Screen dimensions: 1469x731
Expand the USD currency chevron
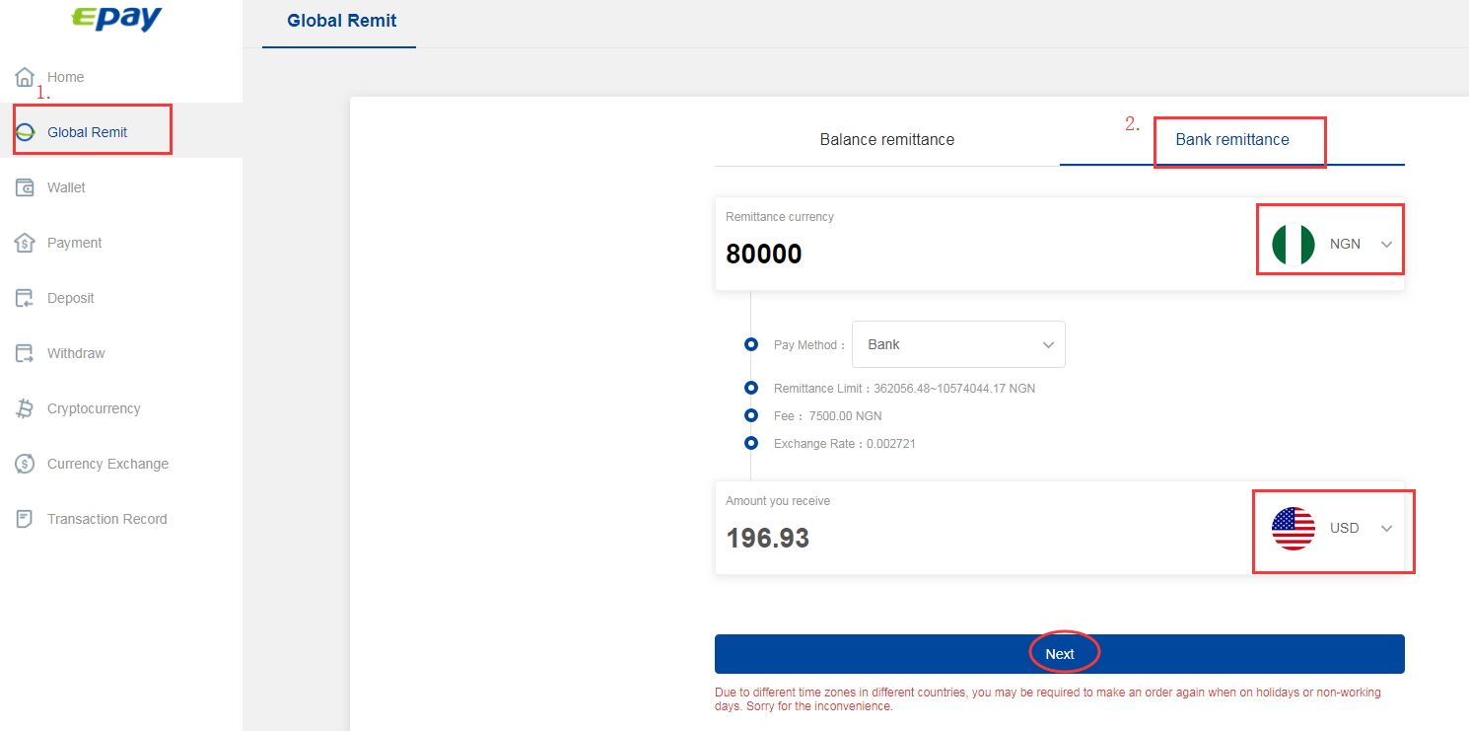click(x=1387, y=529)
